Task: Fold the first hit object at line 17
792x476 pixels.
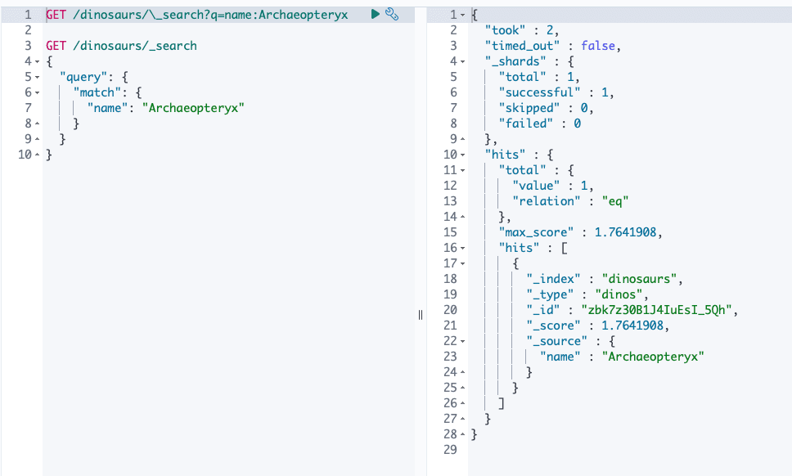Action: pyautogui.click(x=463, y=263)
